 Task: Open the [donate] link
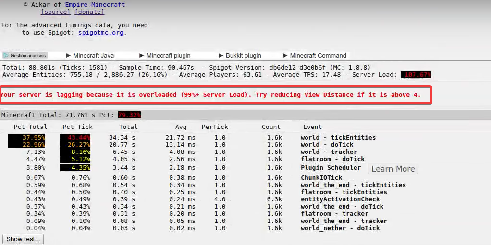[x=89, y=12]
